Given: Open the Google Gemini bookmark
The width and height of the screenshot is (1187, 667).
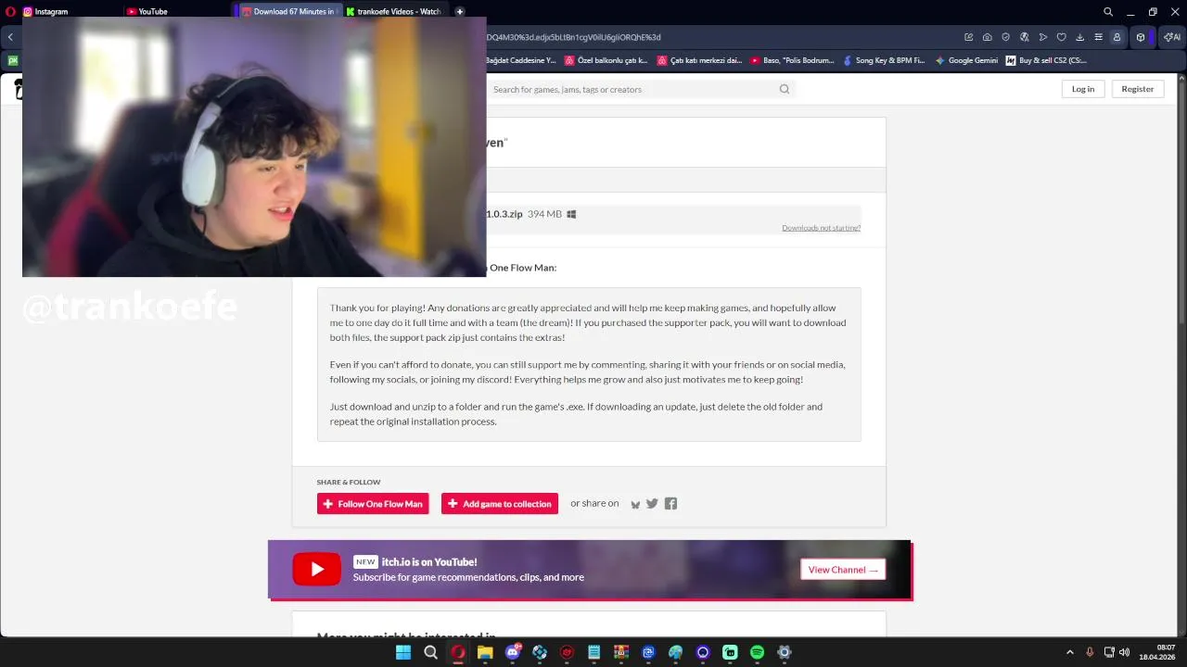Looking at the screenshot, I should pyautogui.click(x=966, y=60).
